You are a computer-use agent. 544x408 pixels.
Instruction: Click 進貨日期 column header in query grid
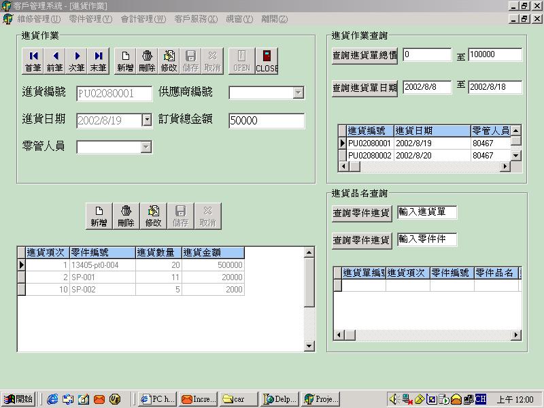tap(432, 131)
